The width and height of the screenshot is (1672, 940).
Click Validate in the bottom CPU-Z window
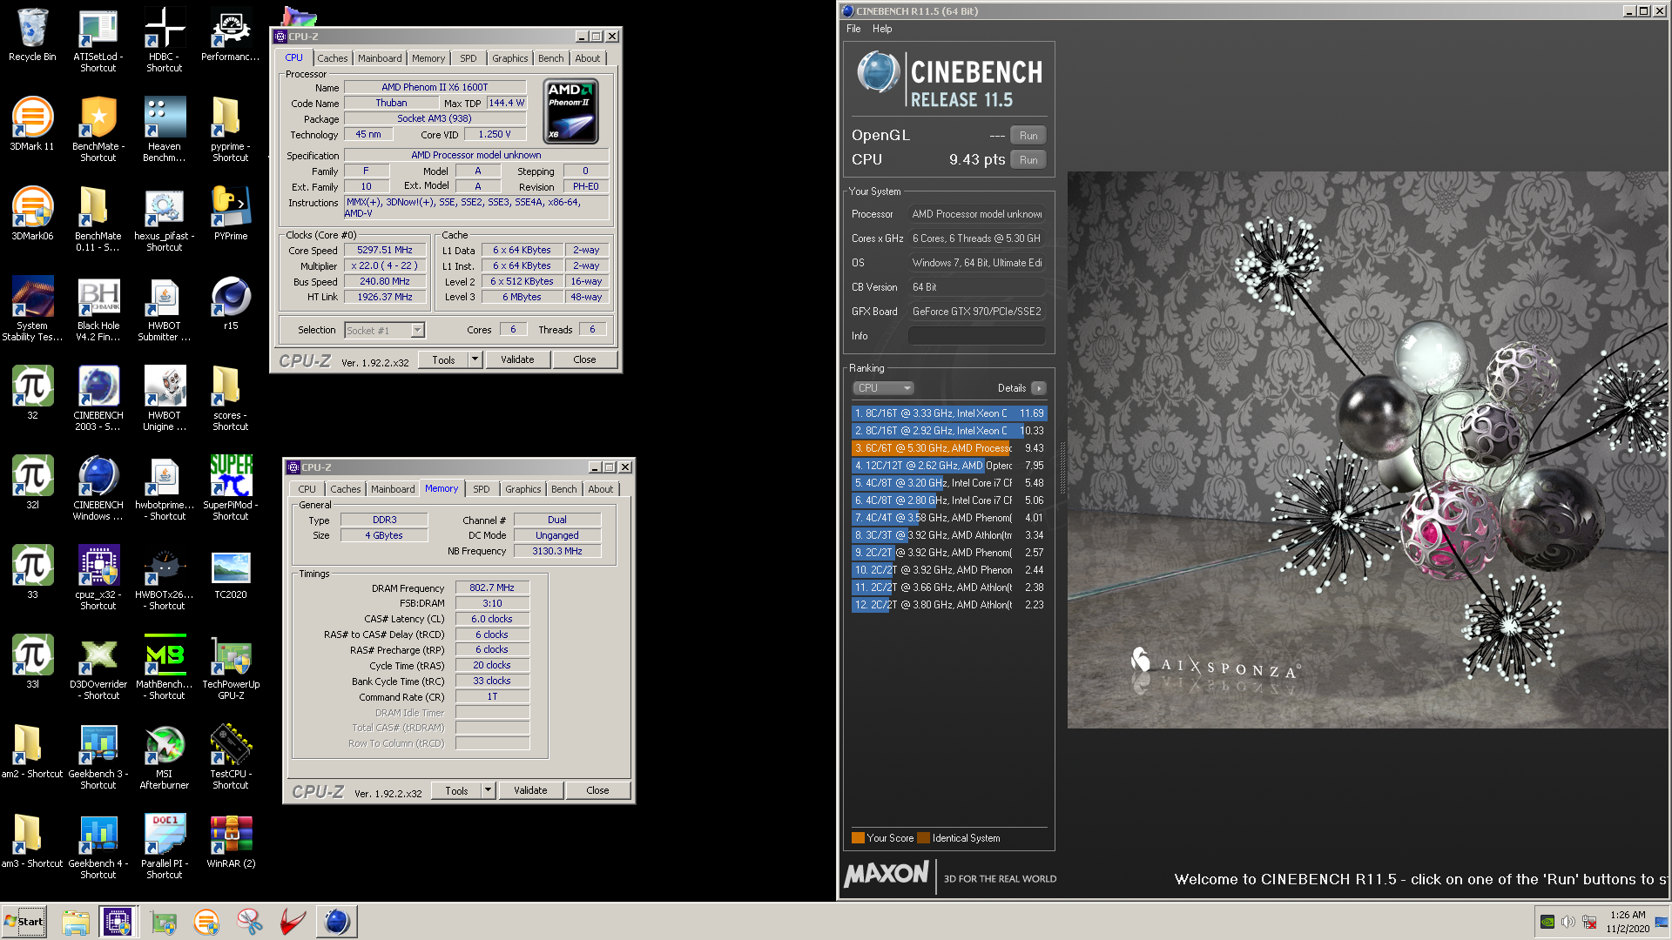[x=530, y=790]
